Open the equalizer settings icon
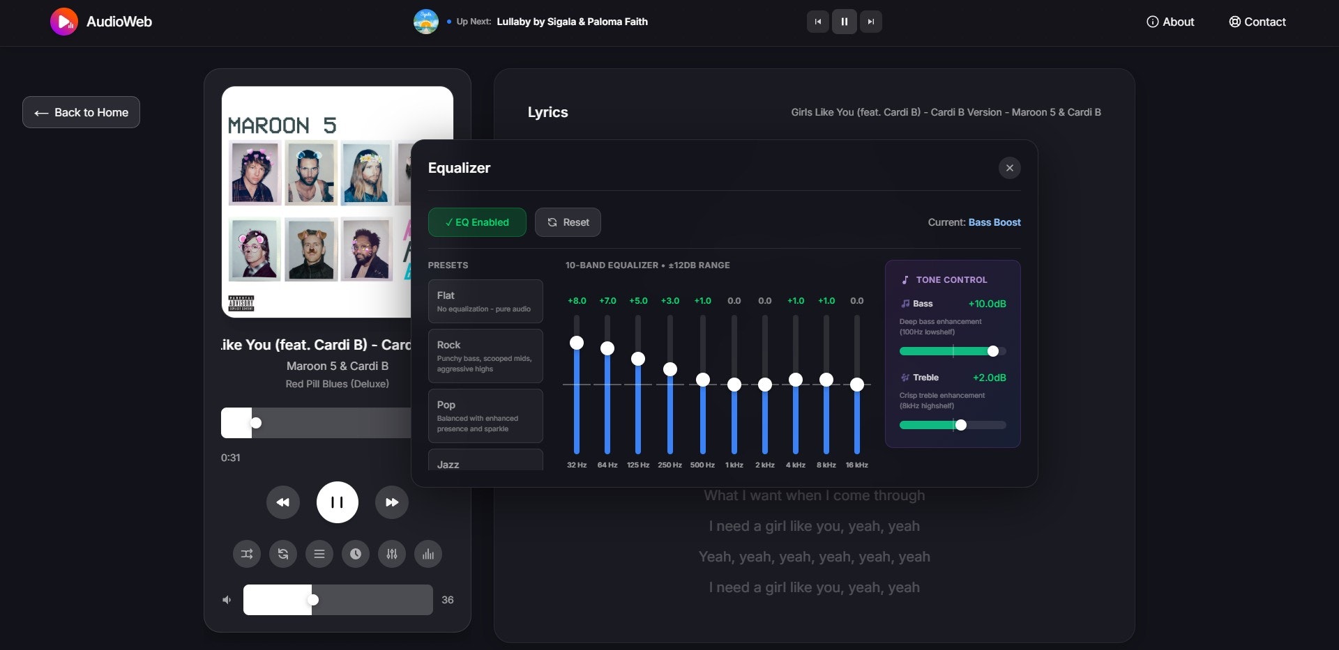Image resolution: width=1339 pixels, height=650 pixels. click(391, 554)
